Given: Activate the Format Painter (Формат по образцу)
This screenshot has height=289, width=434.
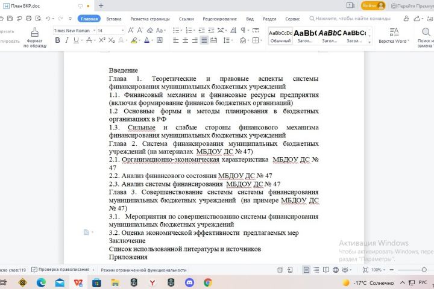Looking at the screenshot, I should [x=35, y=37].
